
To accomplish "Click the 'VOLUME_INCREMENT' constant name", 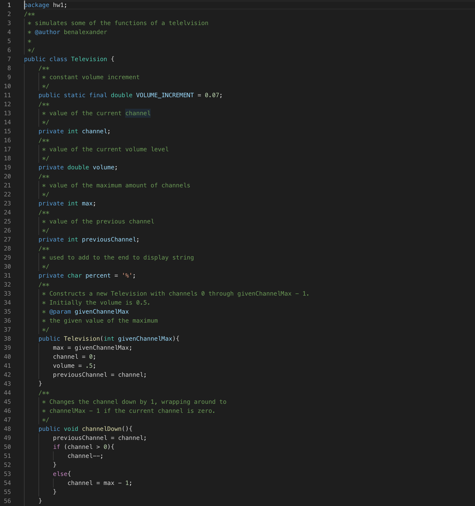I will click(165, 95).
